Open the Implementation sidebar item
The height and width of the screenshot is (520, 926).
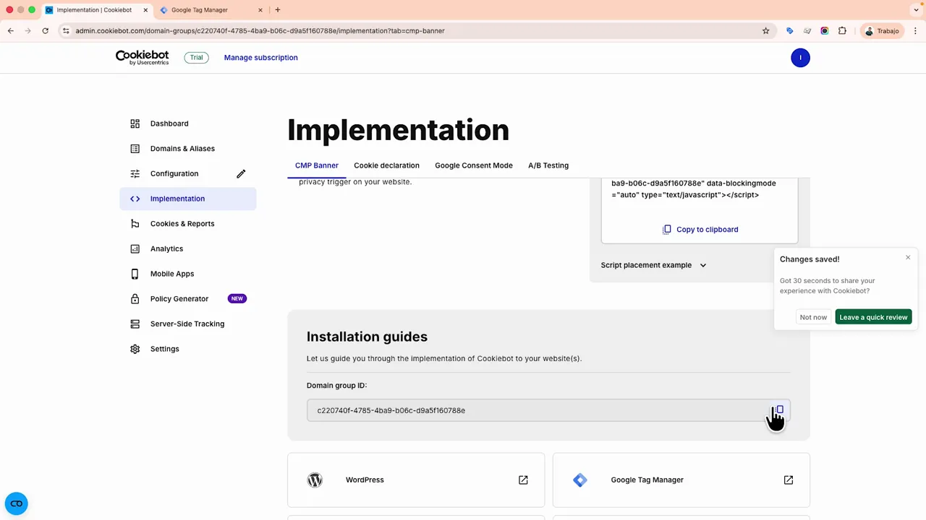pyautogui.click(x=188, y=199)
